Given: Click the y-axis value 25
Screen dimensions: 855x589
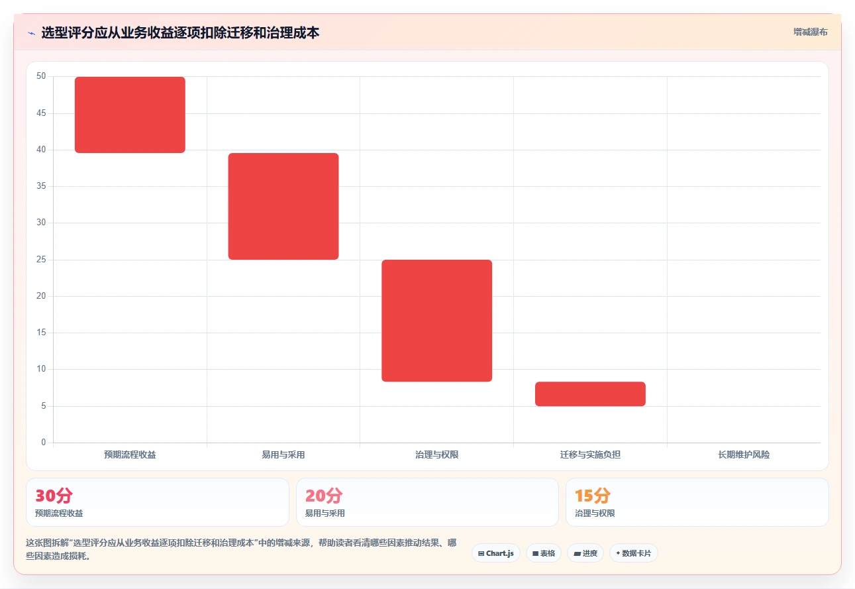Looking at the screenshot, I should [41, 260].
